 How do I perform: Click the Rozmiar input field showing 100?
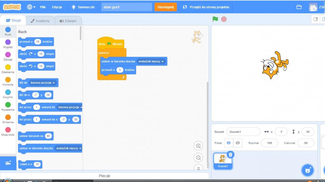click(270, 143)
